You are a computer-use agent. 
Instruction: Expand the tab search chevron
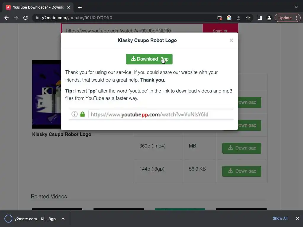[296, 7]
